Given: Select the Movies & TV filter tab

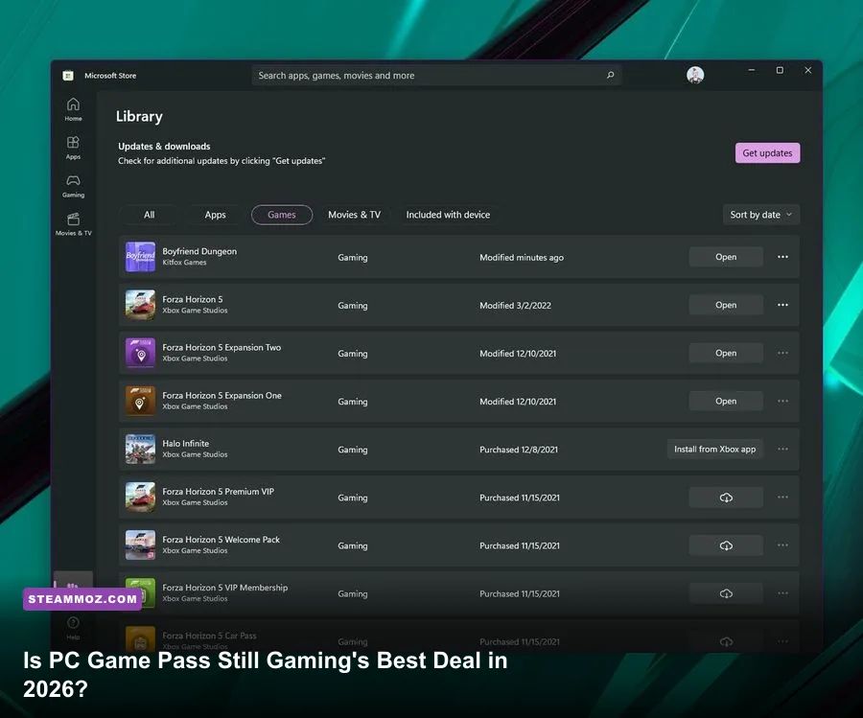Looking at the screenshot, I should click(x=355, y=215).
